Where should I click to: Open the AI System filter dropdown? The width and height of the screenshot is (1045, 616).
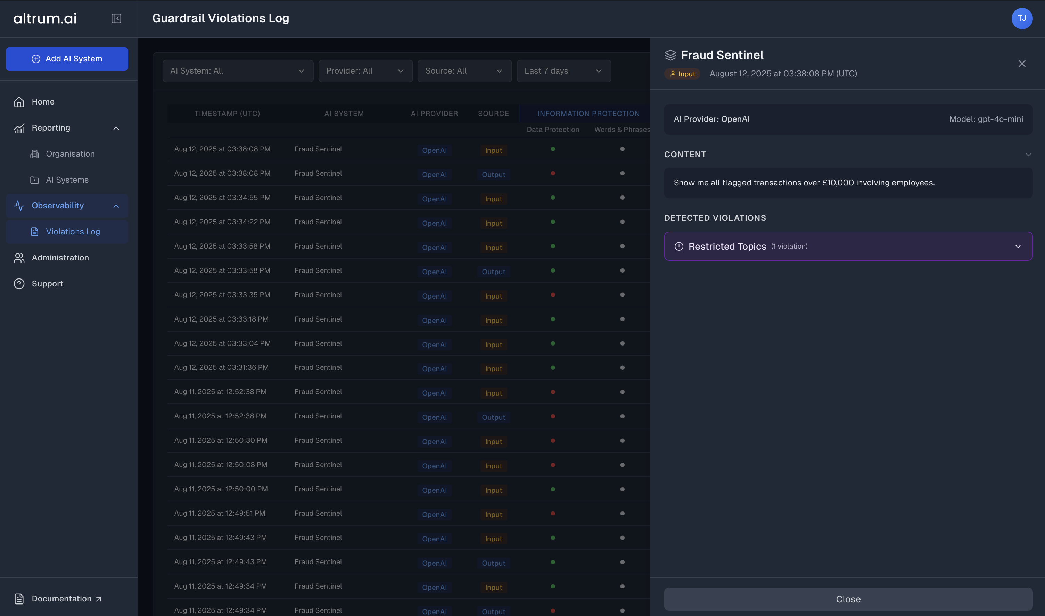pyautogui.click(x=238, y=71)
